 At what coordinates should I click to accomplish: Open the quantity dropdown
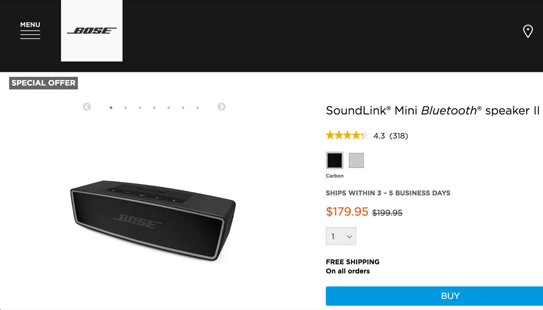point(341,236)
